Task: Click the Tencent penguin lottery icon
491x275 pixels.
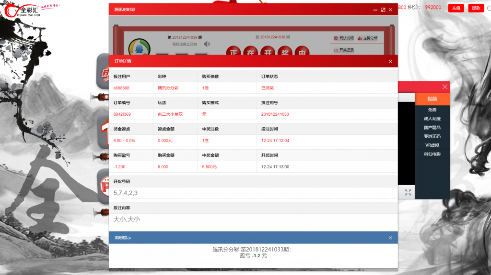Action: click(139, 48)
